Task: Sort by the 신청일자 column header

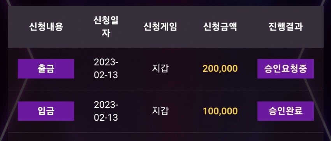Action: coord(106,27)
